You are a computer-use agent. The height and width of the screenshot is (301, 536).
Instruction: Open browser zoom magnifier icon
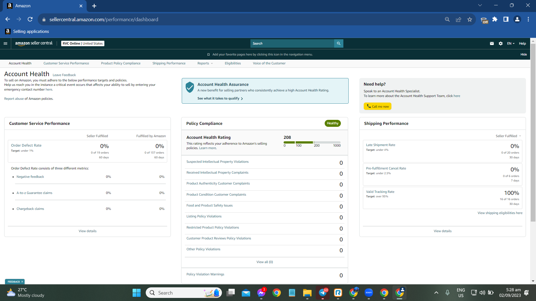pyautogui.click(x=447, y=19)
